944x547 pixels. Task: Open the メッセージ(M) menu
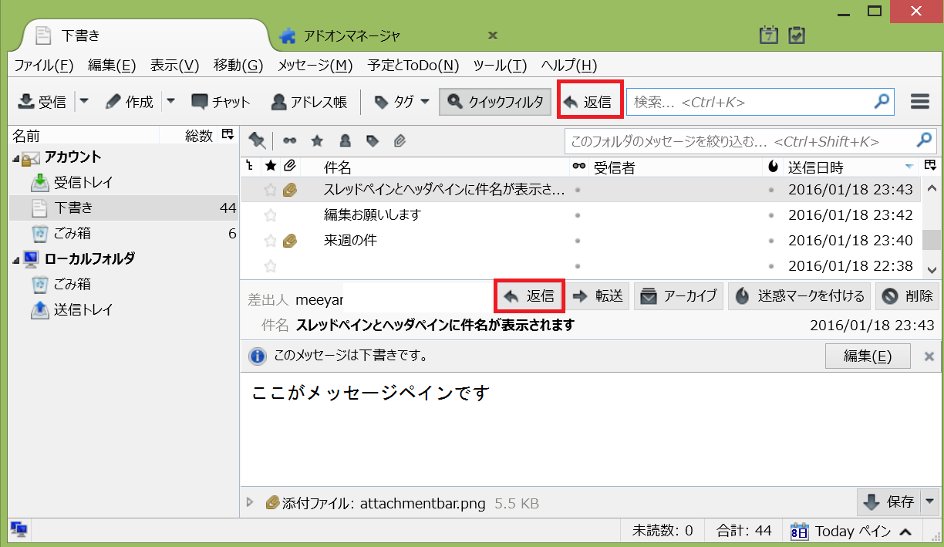pyautogui.click(x=315, y=66)
